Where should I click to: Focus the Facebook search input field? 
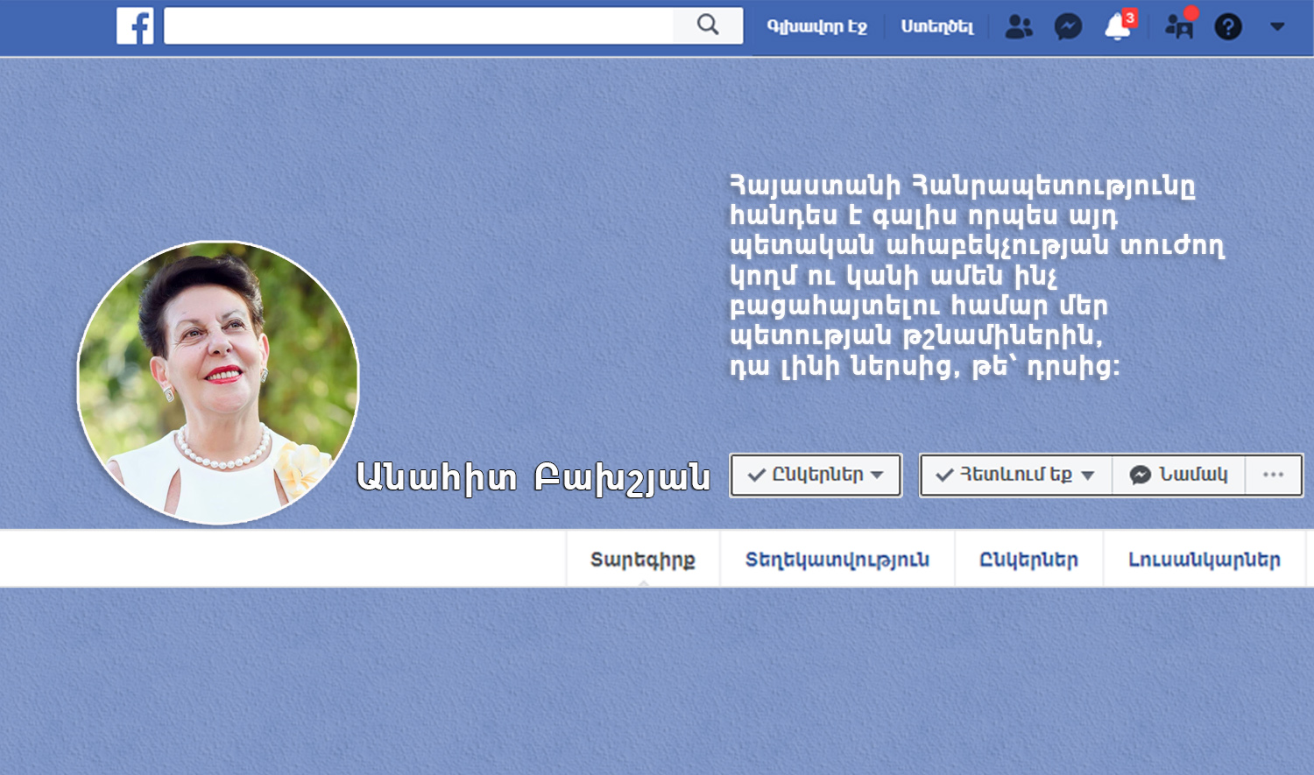point(419,26)
